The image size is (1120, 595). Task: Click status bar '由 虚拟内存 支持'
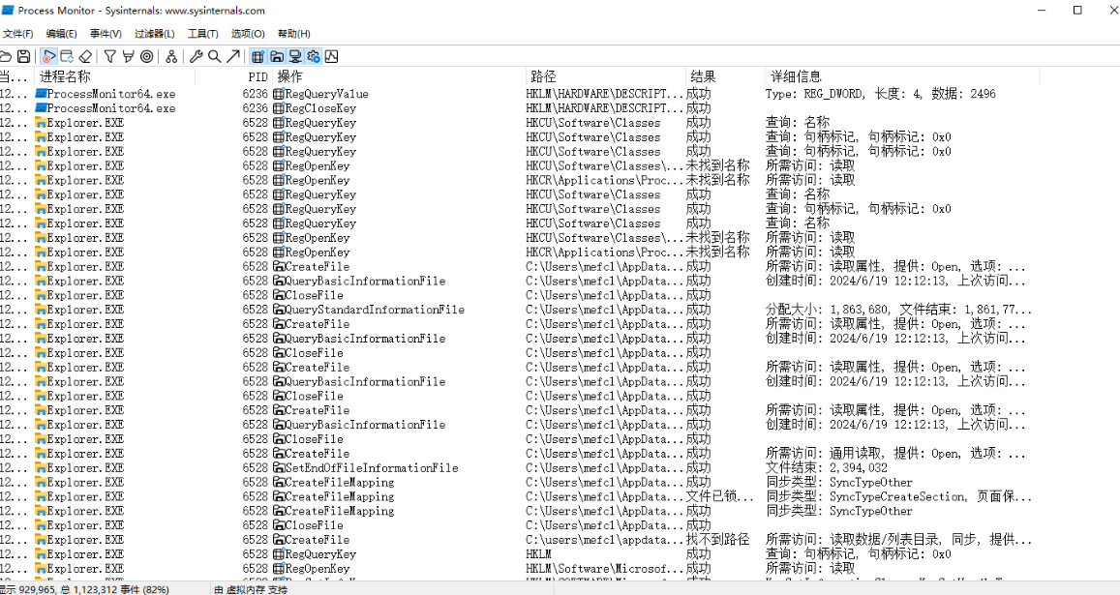tap(251, 589)
